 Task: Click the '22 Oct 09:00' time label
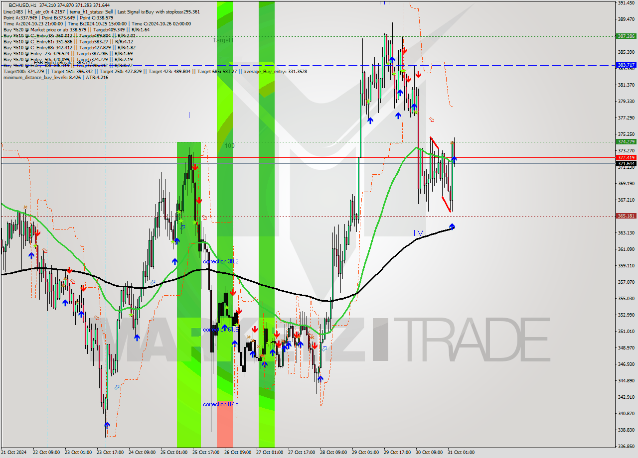[46, 453]
